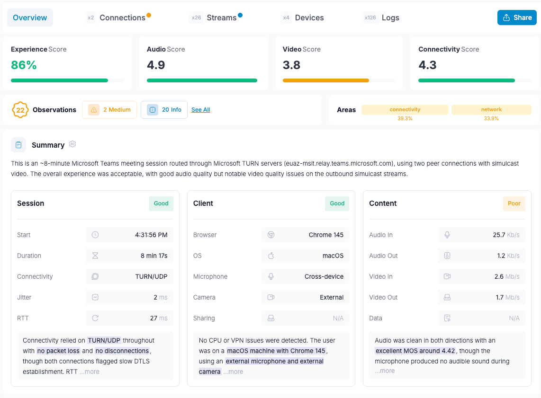541x398 pixels.
Task: Click the Summary clipboard icon
Action: 18,145
